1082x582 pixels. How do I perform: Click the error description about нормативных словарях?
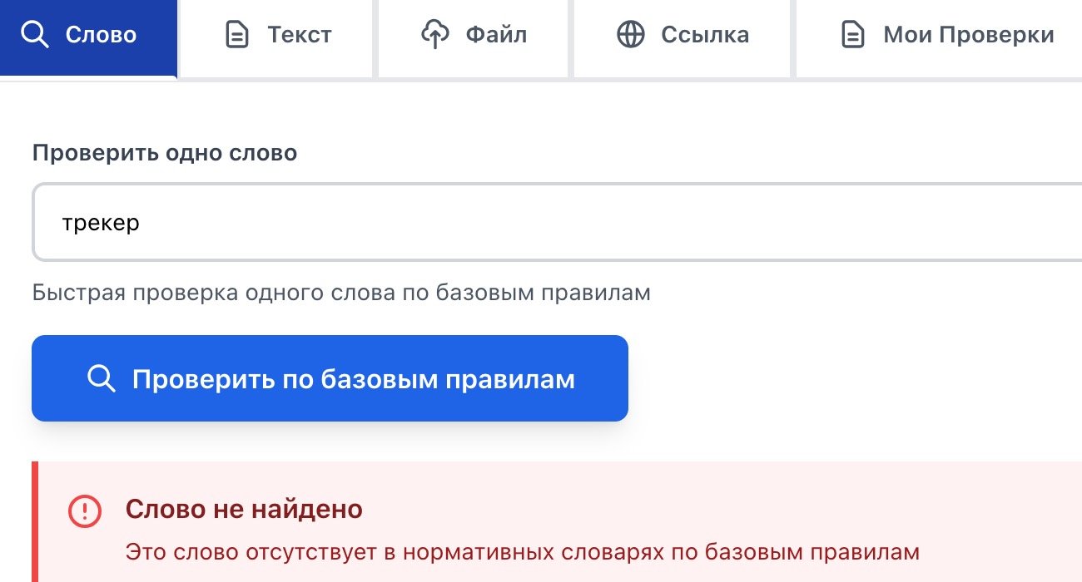(x=523, y=551)
